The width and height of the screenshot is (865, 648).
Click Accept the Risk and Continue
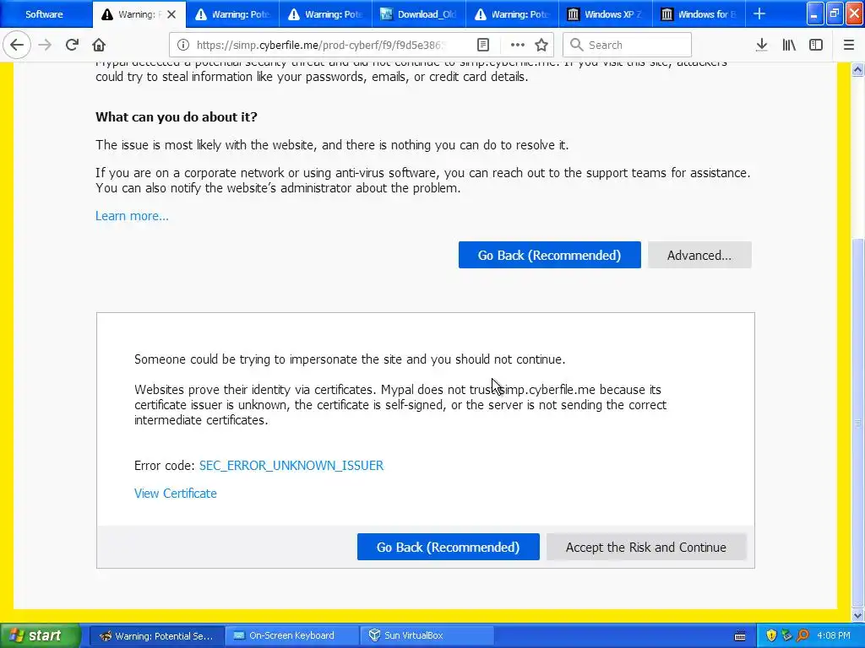[646, 547]
